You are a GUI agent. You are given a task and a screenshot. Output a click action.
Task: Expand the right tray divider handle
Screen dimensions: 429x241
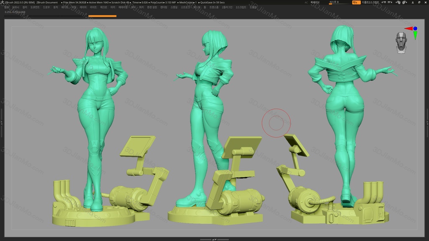point(427,123)
